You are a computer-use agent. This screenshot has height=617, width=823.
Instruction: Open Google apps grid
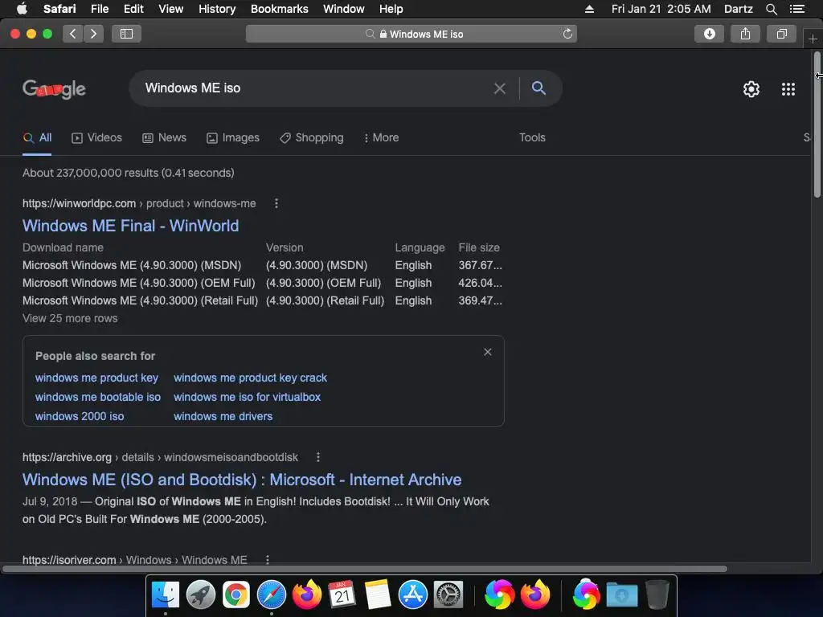[788, 89]
